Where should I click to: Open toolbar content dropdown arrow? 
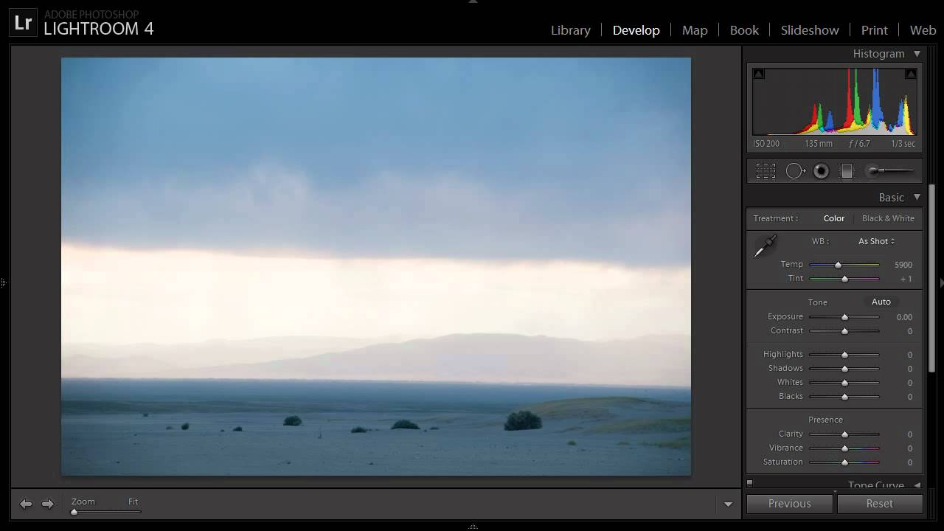tap(728, 504)
